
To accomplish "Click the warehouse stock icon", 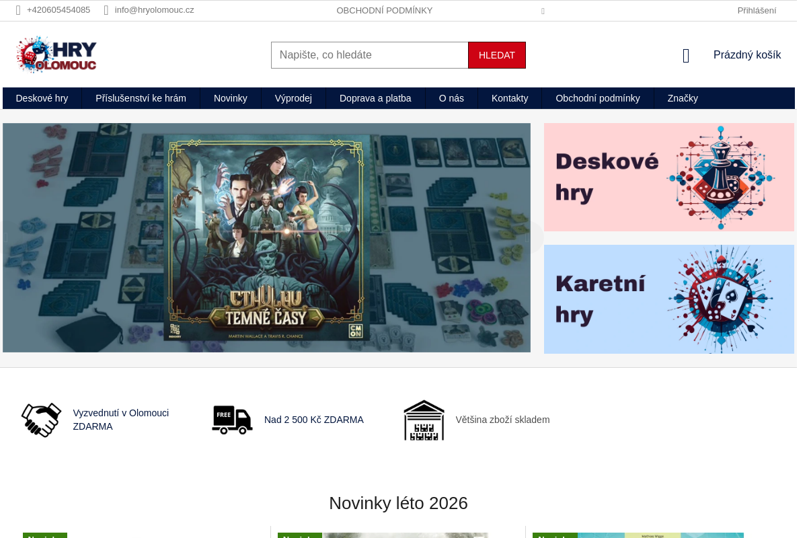I will coord(424,420).
